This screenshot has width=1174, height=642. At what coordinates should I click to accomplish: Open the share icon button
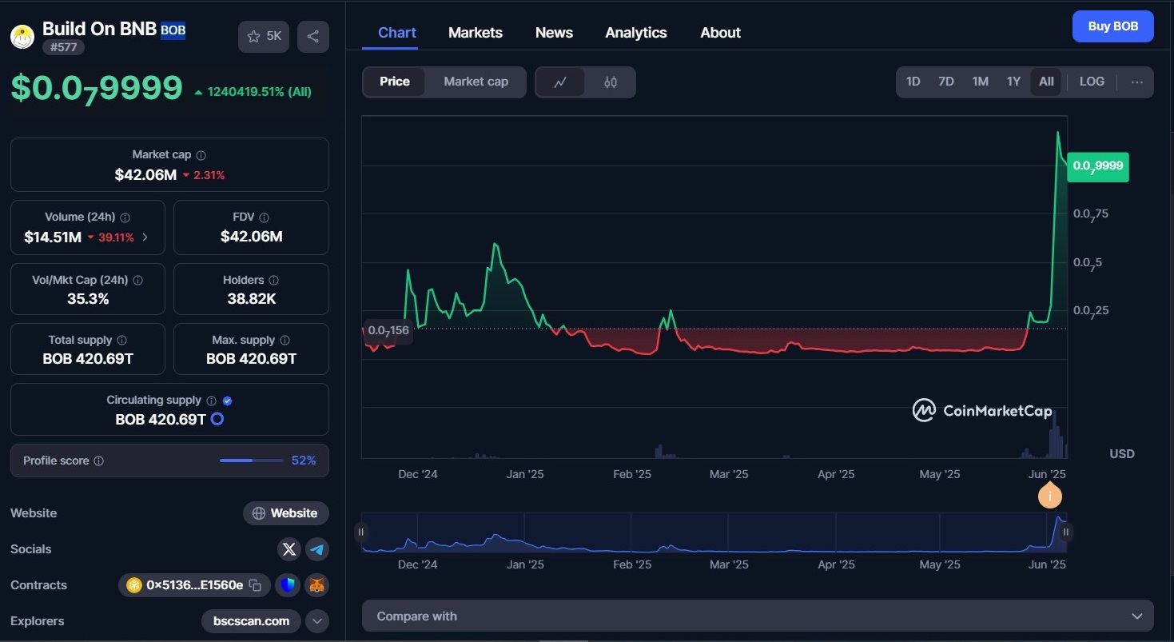click(x=313, y=37)
